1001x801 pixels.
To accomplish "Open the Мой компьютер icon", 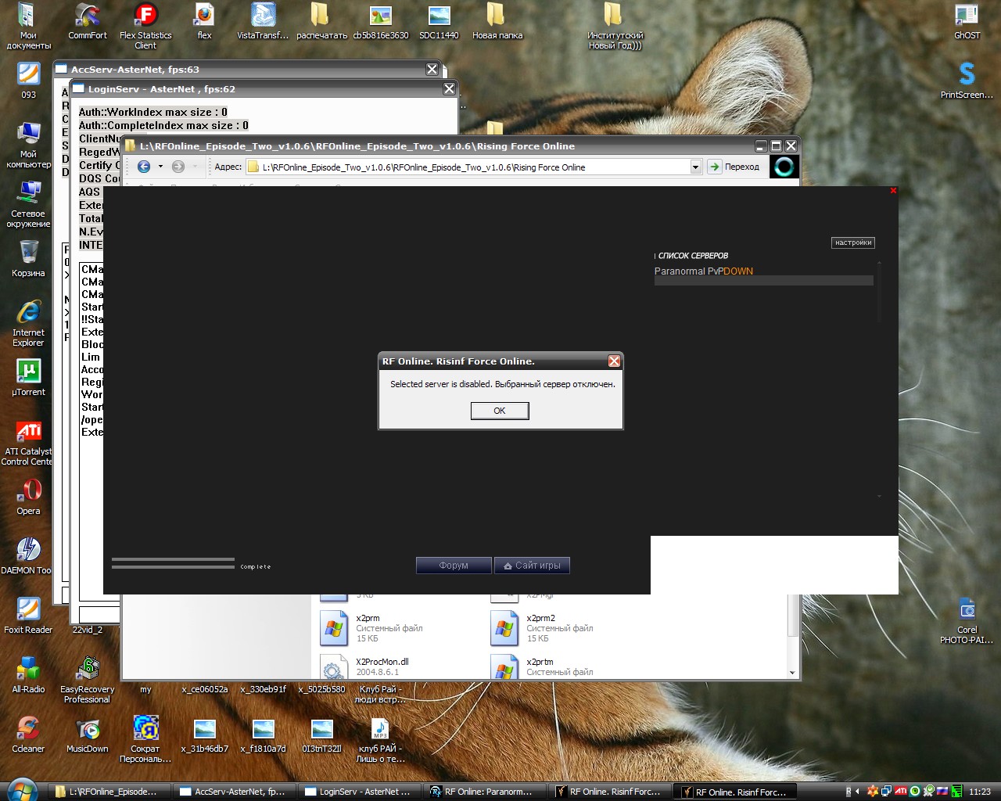I will [28, 145].
